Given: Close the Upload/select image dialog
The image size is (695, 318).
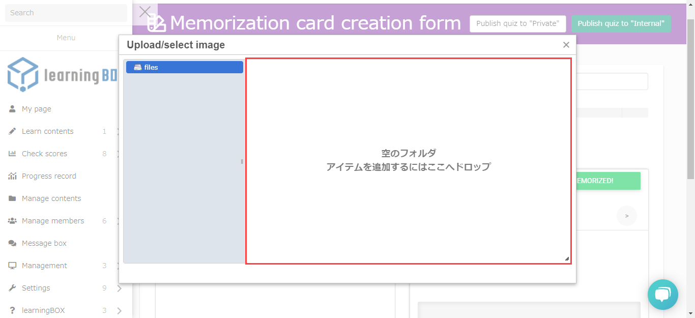Looking at the screenshot, I should point(566,45).
